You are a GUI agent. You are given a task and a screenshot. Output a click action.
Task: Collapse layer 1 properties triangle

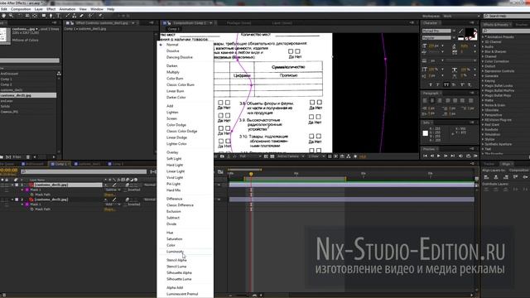coord(13,185)
